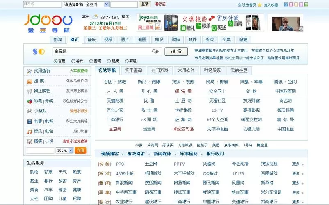Select the 百度 search engine radio button
The image size is (329, 205).
[x=56, y=61]
